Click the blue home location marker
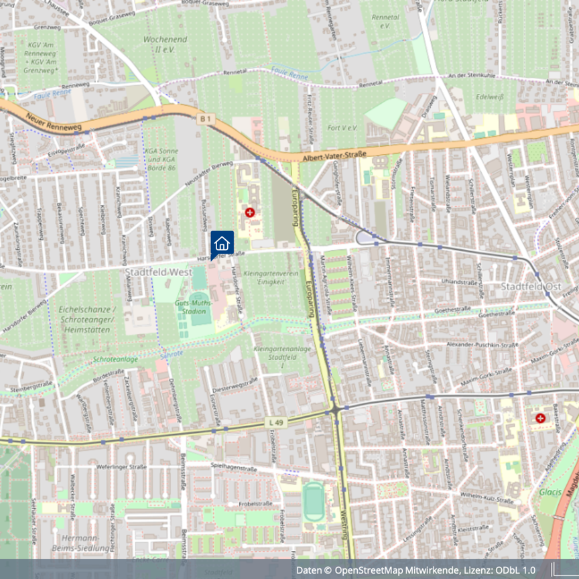 tap(222, 244)
